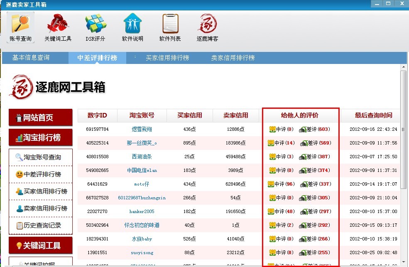
Task: Click the vertical scrollbar down arrow
Action: coord(404,262)
